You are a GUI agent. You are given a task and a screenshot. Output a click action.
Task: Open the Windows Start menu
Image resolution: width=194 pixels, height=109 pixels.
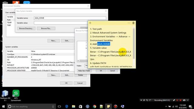pos(3,106)
